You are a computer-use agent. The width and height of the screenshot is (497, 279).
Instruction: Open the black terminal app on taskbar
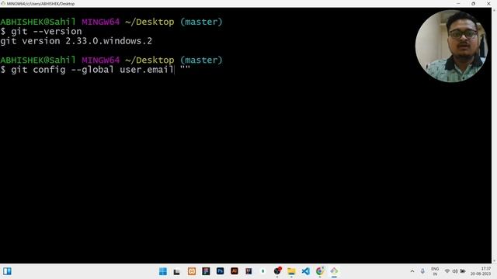coord(177,271)
